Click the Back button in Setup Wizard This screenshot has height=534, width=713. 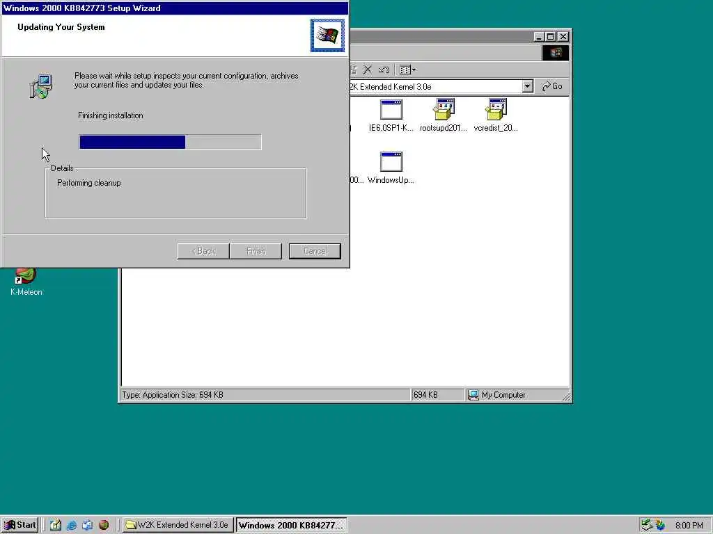point(203,251)
